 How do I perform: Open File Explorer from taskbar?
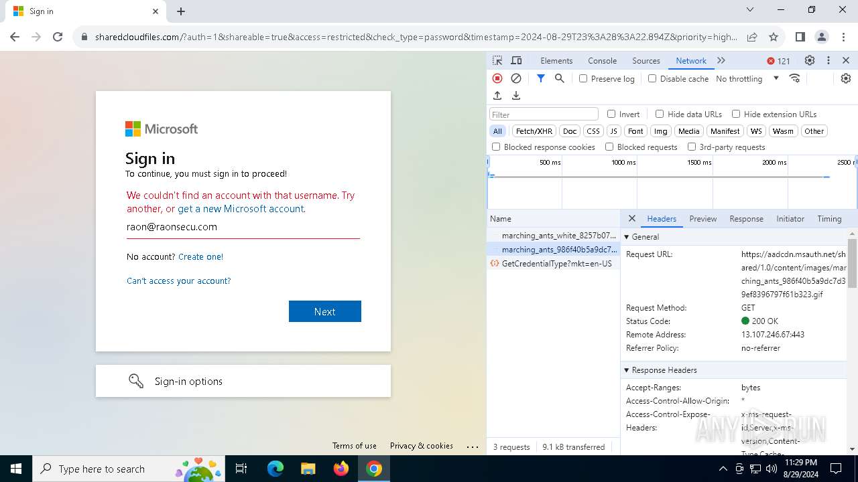click(x=308, y=469)
